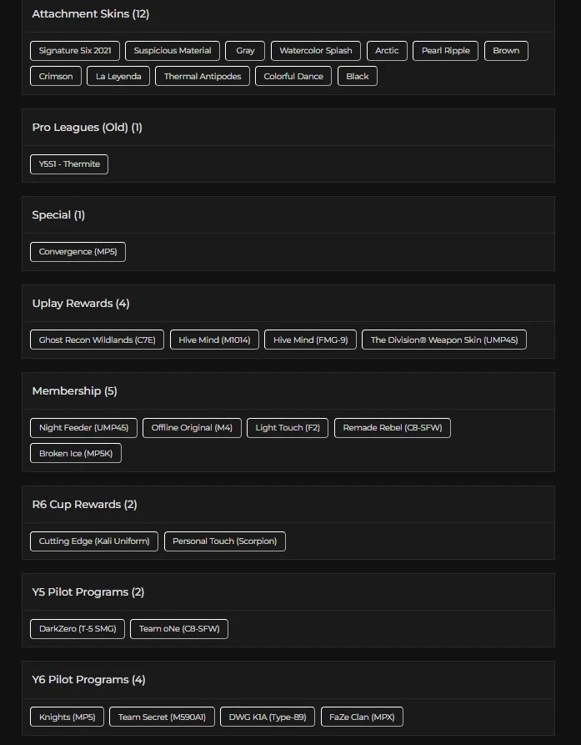
Task: Select DarkZero (T-5 SMG) pilot skin
Action: [x=78, y=629]
